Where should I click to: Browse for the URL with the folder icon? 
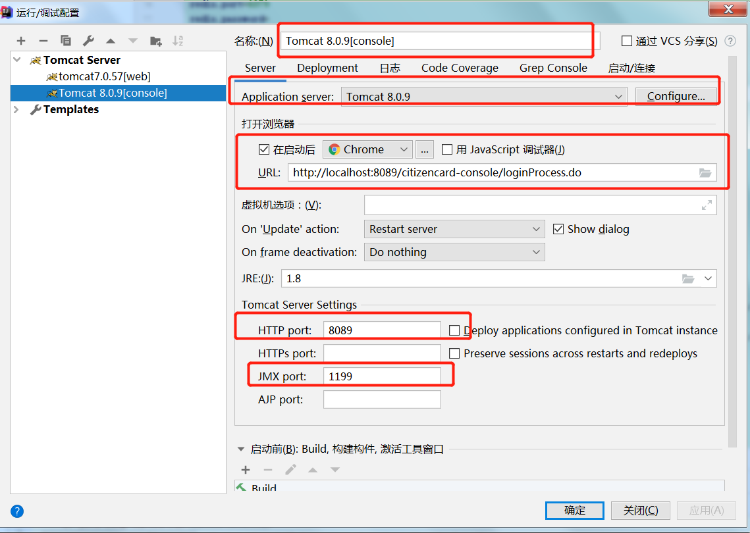tap(705, 172)
